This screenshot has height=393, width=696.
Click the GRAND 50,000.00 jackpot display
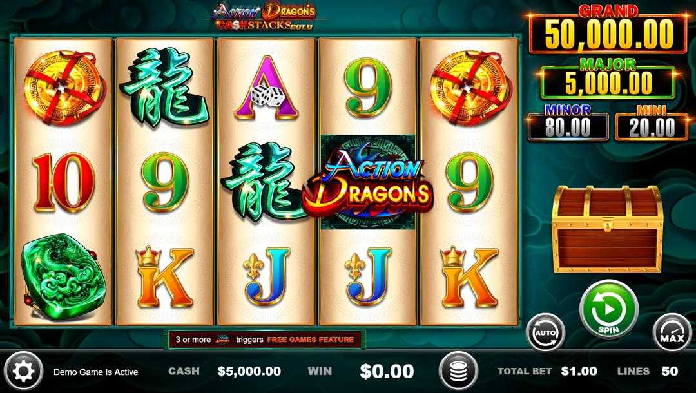point(608,30)
